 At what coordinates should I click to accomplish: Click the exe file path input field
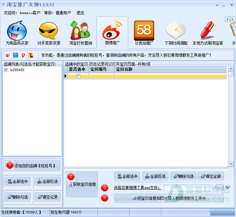(188, 188)
